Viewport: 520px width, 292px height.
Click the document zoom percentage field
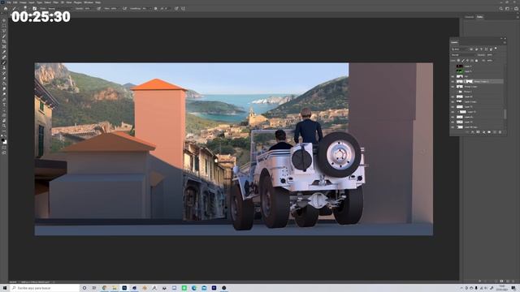click(x=13, y=282)
